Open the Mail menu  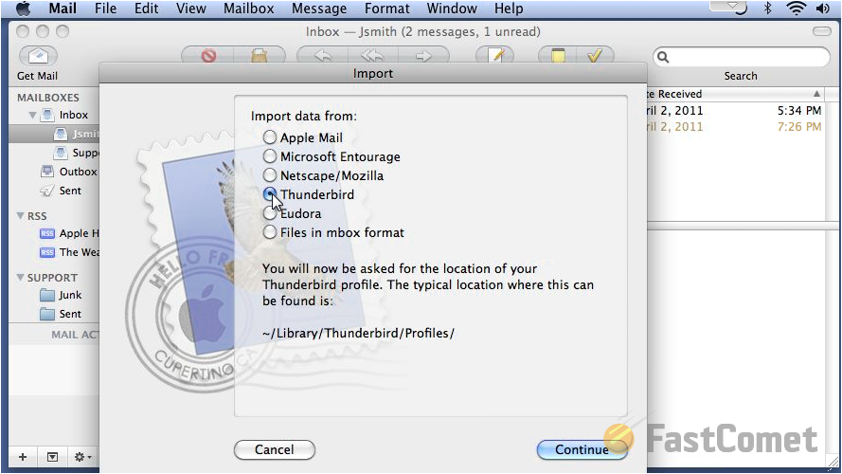pos(63,9)
